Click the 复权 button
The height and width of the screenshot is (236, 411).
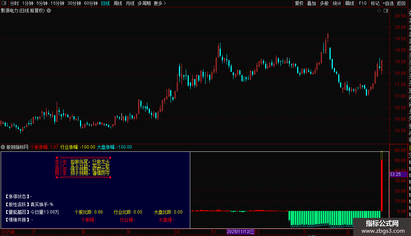pyautogui.click(x=299, y=3)
